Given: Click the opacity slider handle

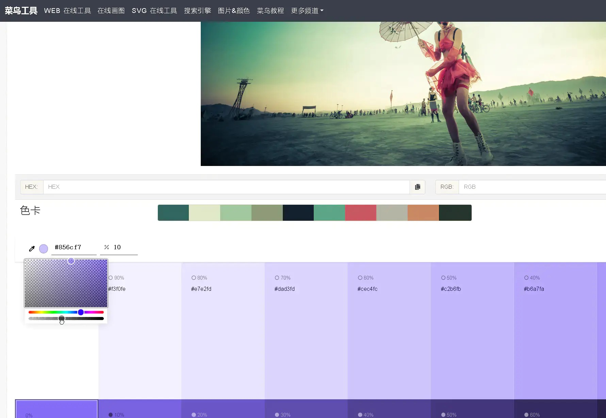Looking at the screenshot, I should (x=62, y=319).
